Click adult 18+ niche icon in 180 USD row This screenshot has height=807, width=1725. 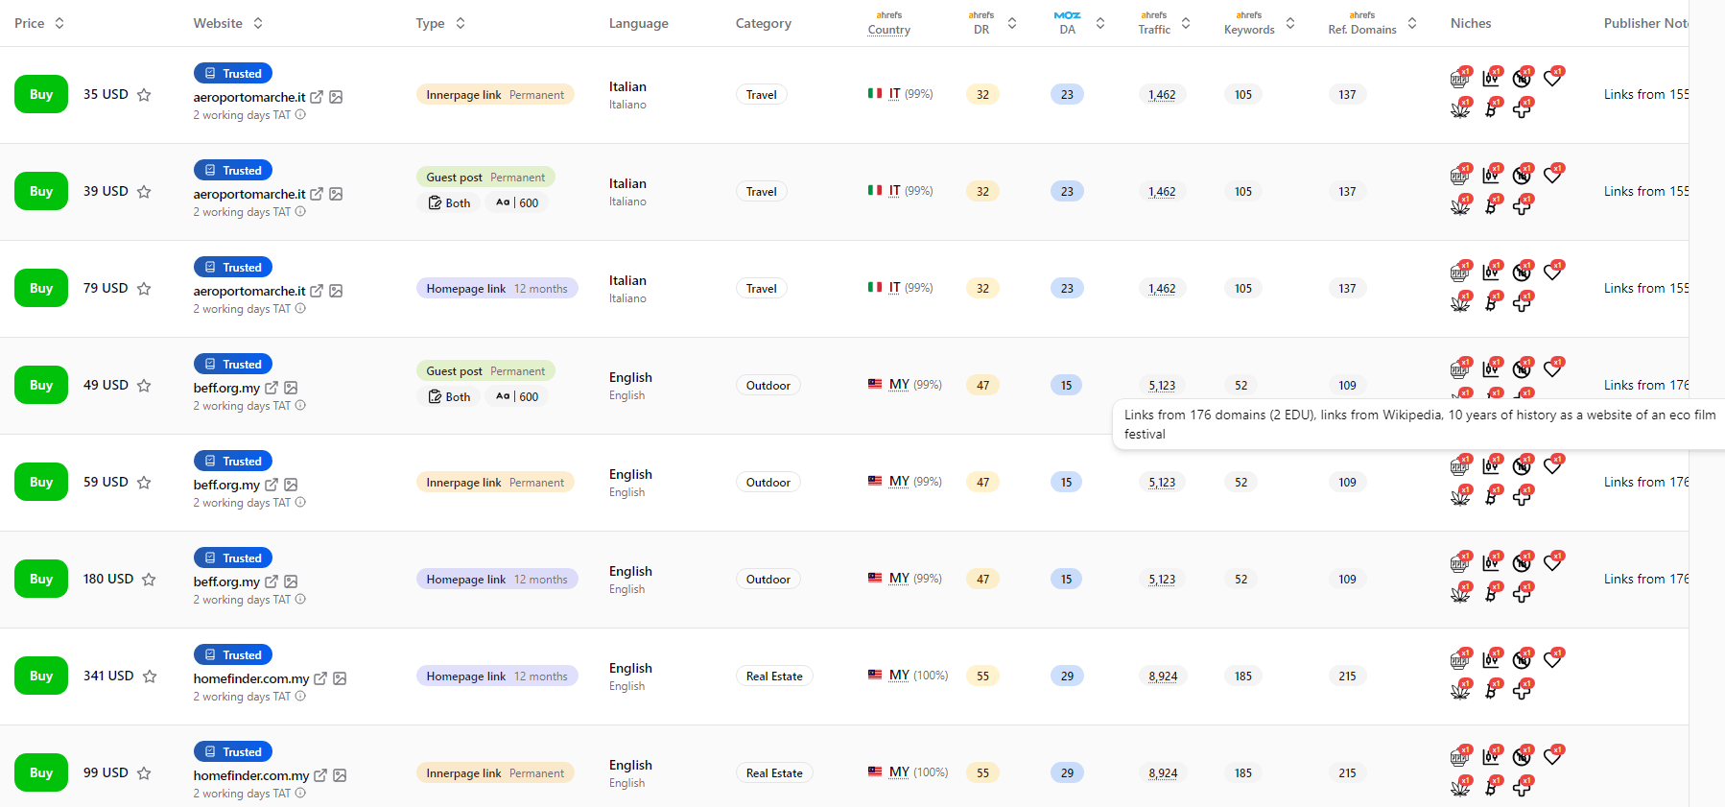point(1522,562)
